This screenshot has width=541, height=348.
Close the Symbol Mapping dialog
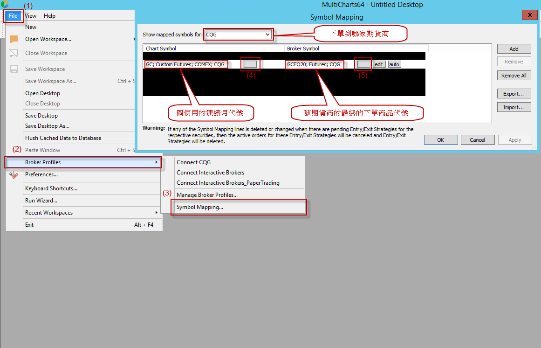tap(530, 15)
